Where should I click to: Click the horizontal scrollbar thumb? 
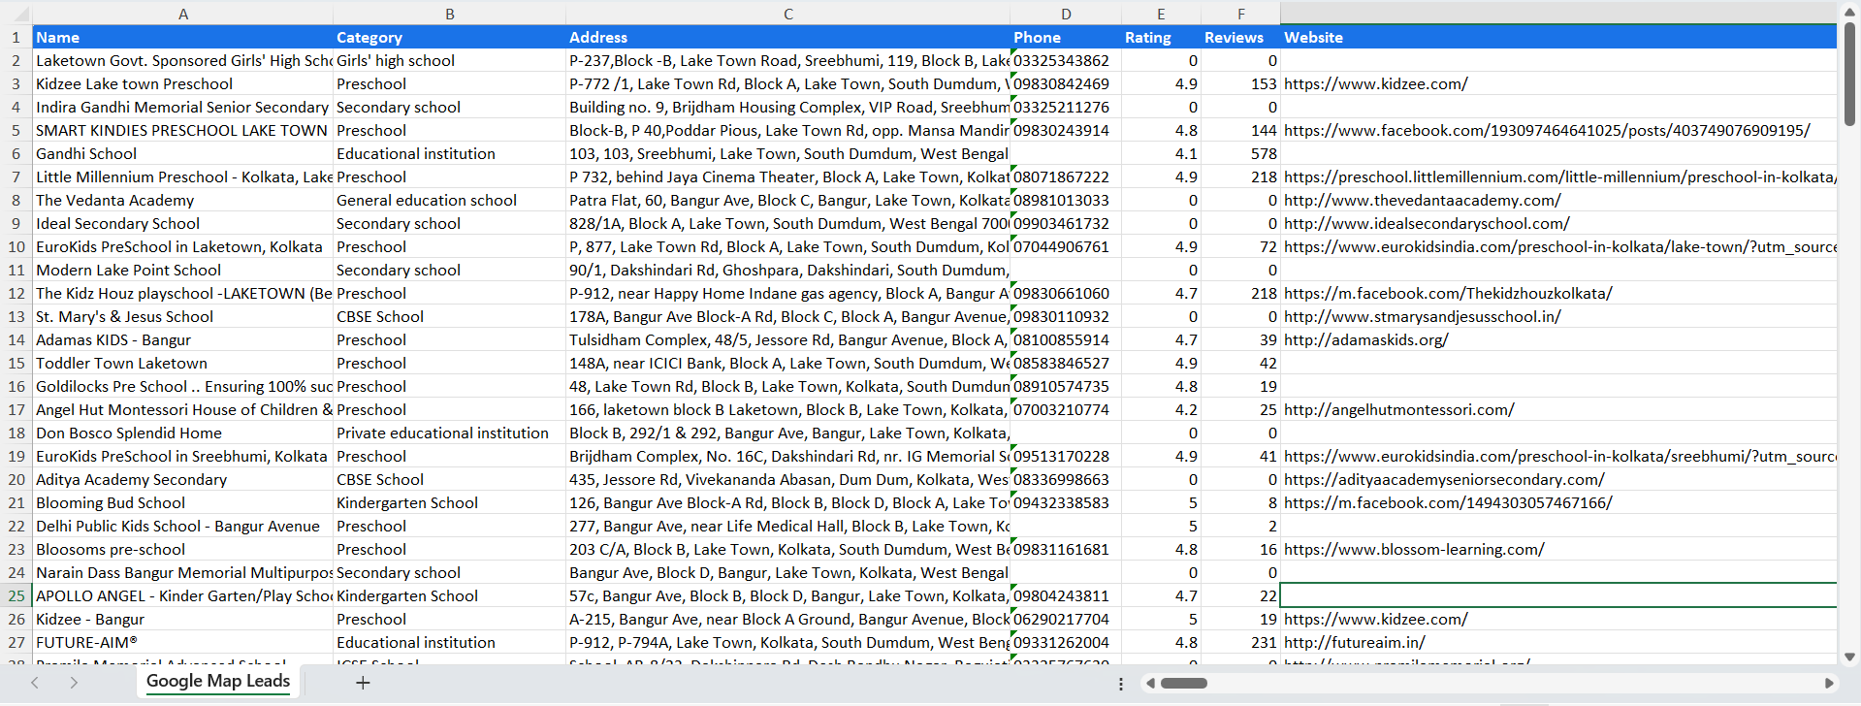point(1183,684)
